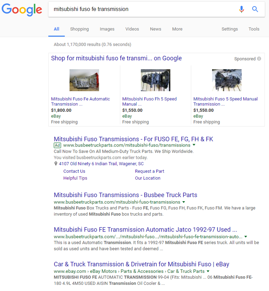This screenshot has width=269, height=291.
Task: Expand dropdown arrow after fe-transmission-auto URL
Action: (246, 236)
